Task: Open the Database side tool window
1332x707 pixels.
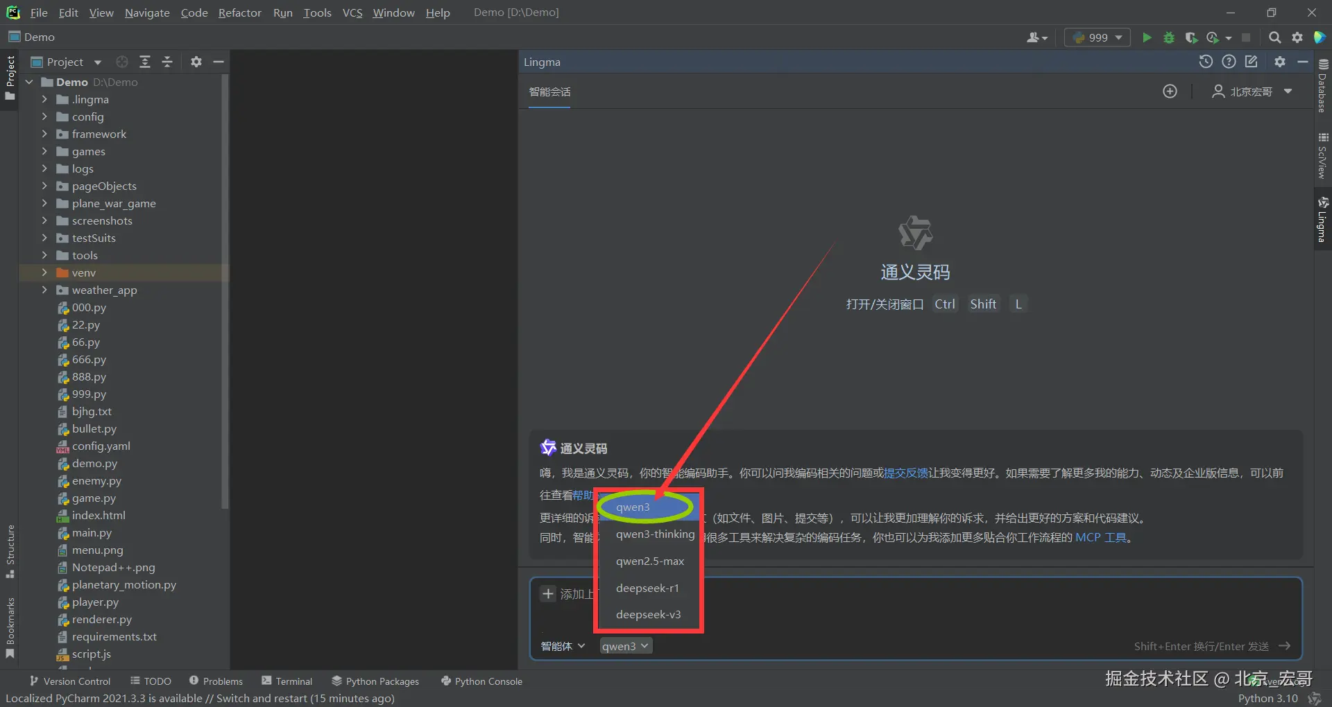Action: click(1323, 85)
